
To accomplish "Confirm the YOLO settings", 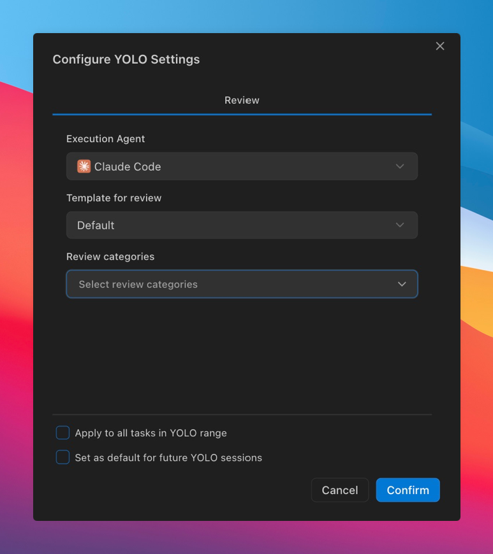I will tap(408, 490).
